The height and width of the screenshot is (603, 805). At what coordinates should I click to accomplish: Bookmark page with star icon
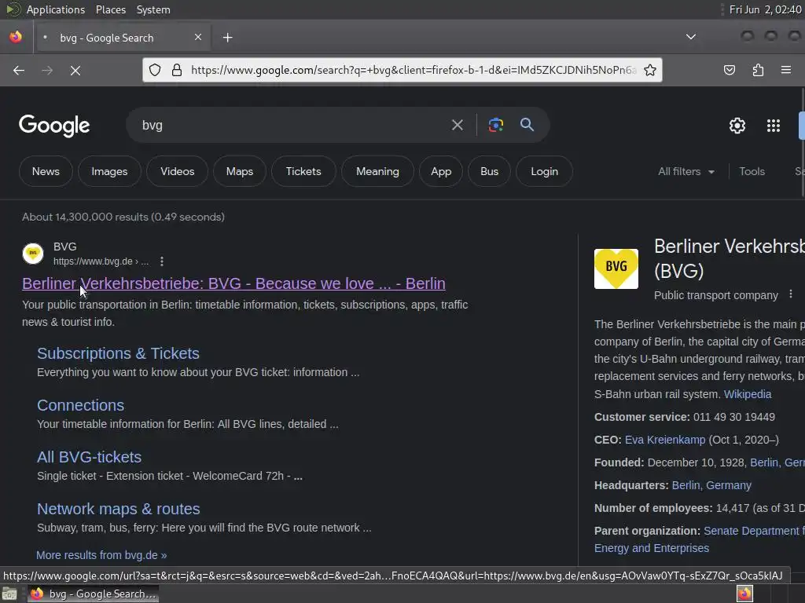tap(650, 70)
